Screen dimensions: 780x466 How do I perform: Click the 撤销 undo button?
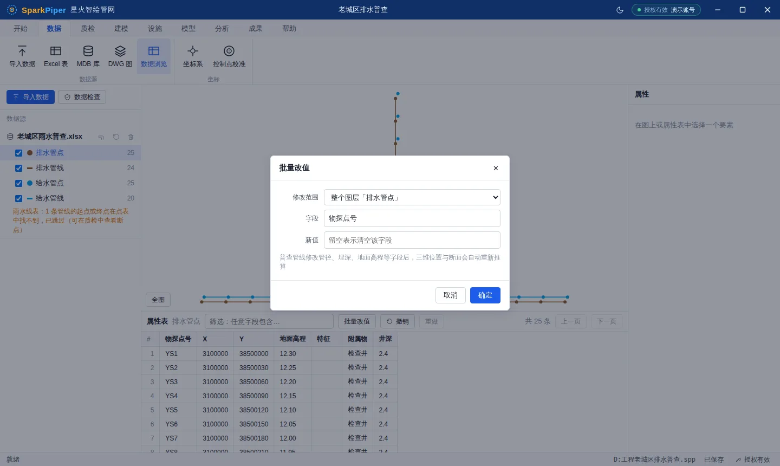point(398,321)
